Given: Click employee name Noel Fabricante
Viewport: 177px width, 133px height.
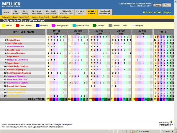Looking at the screenshot, I should (15, 43).
